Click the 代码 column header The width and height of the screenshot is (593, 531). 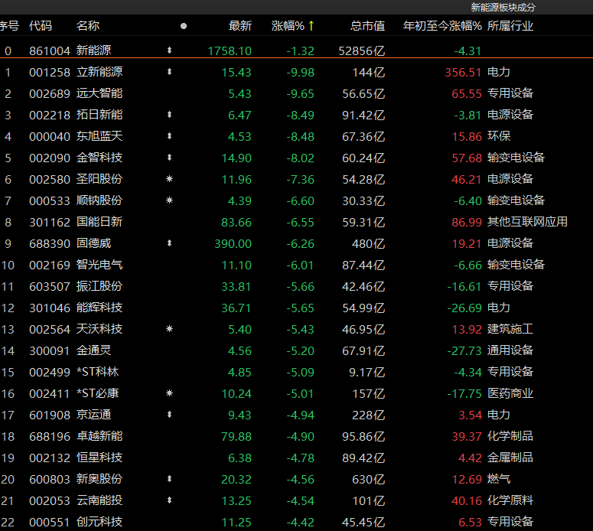41,26
